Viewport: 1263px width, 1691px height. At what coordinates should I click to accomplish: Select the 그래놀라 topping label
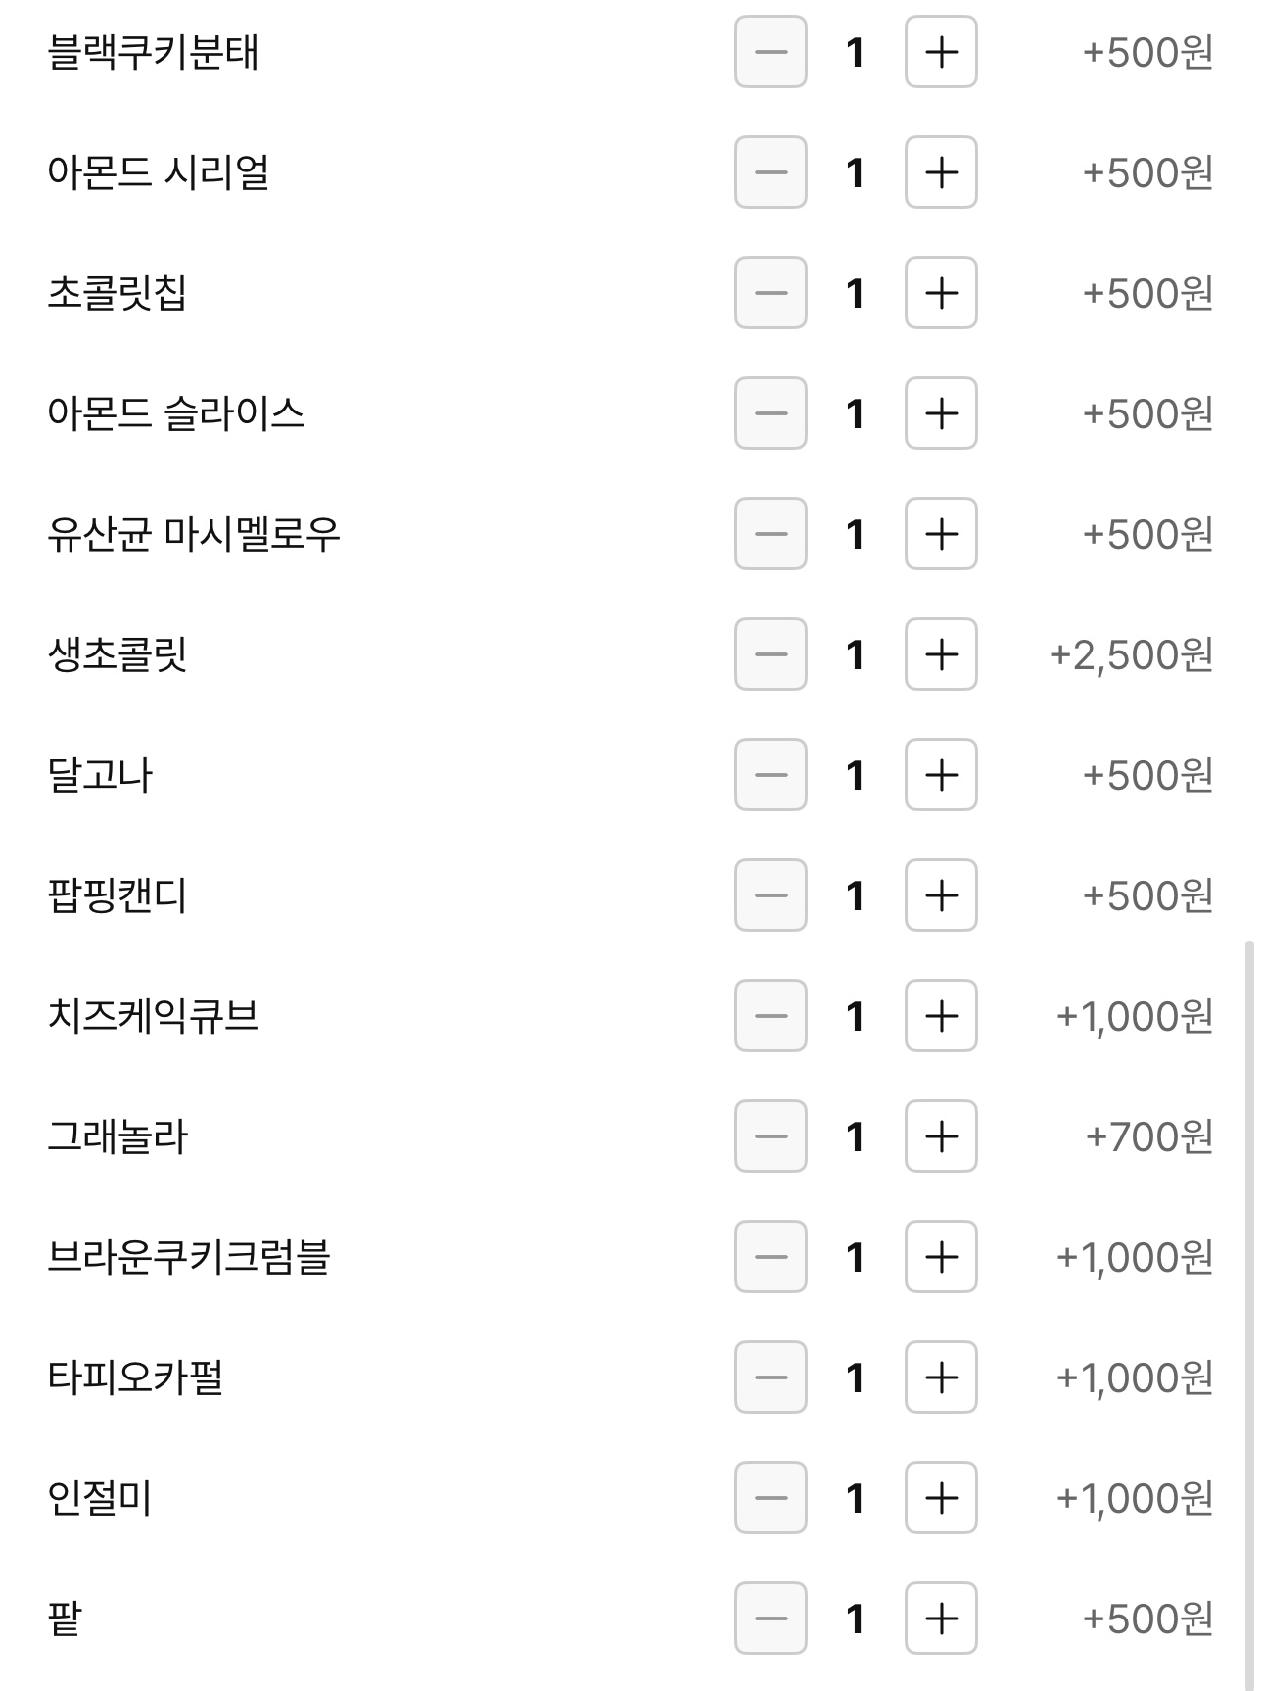point(117,1136)
